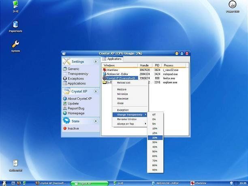This screenshot has width=248, height=186.
Task: Open the Transparency settings link
Action: (78, 74)
